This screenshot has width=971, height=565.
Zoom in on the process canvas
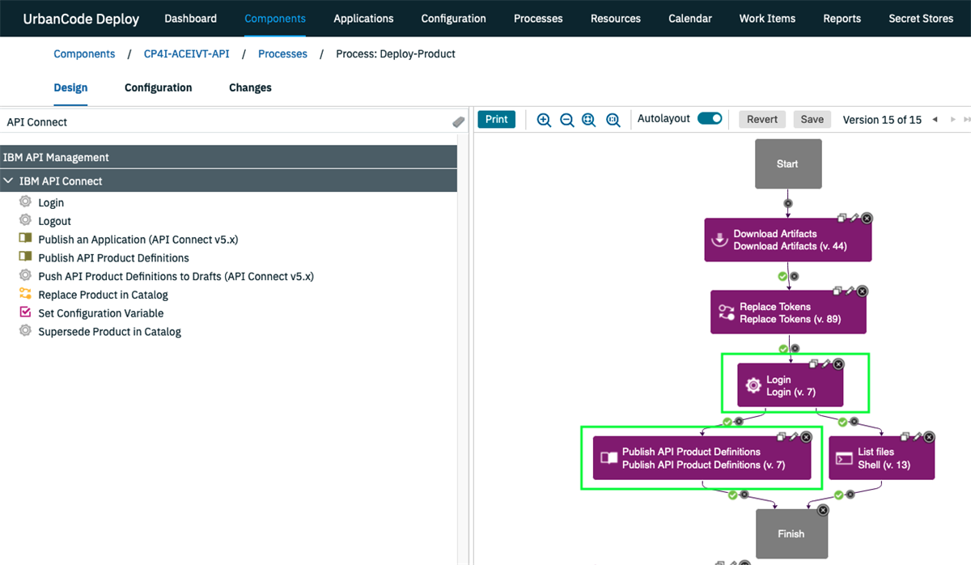[x=544, y=119]
